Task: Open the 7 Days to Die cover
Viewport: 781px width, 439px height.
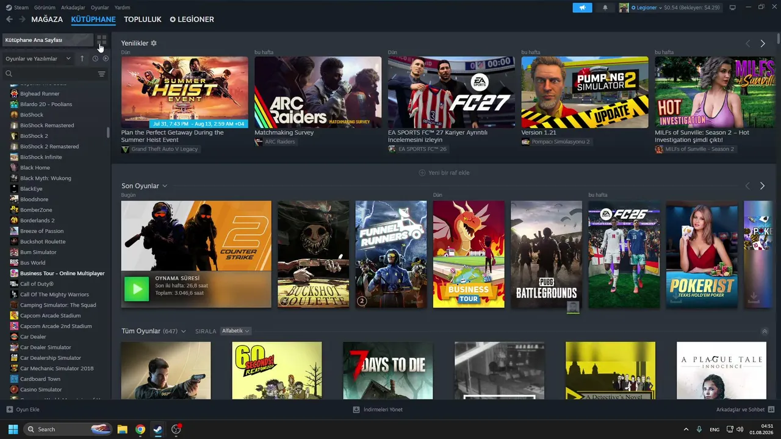Action: (x=388, y=371)
